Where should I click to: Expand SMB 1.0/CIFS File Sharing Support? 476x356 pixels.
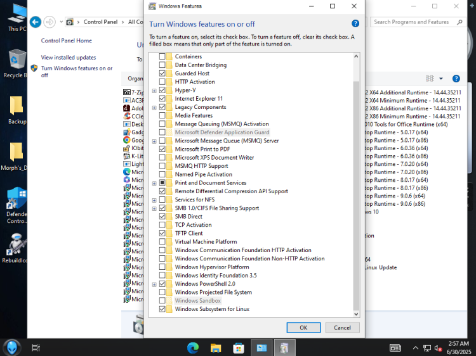click(154, 208)
